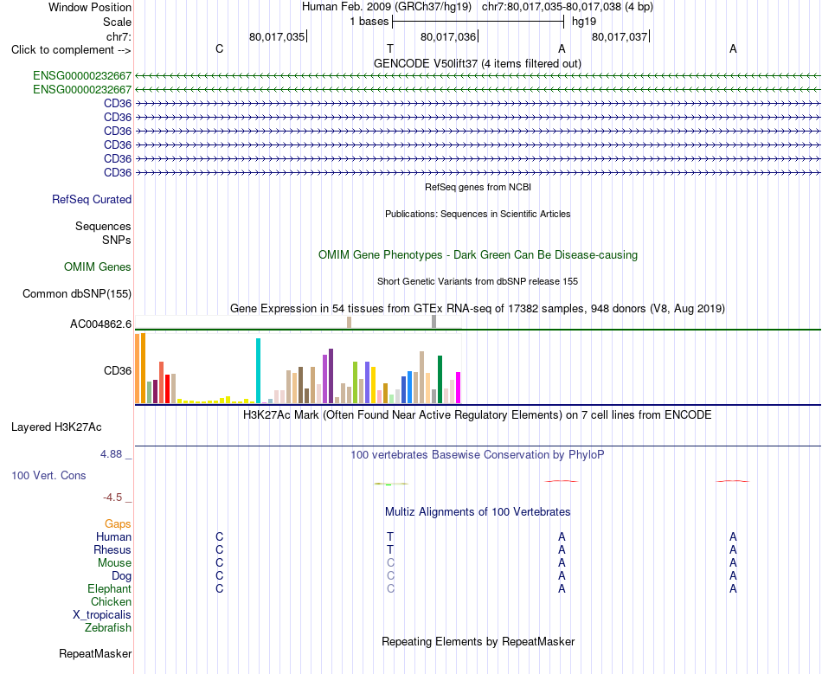
Task: Click the dark green bar in CD36 expression chart
Action: coord(440,380)
